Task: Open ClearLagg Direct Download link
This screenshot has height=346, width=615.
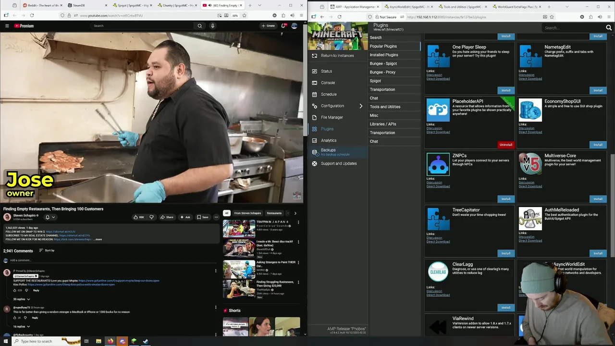Action: pos(438,295)
